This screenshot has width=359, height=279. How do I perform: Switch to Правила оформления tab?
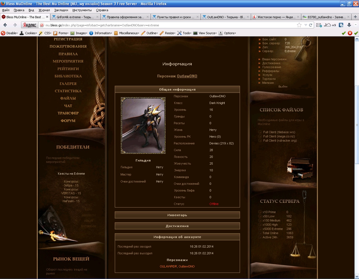(x=125, y=17)
